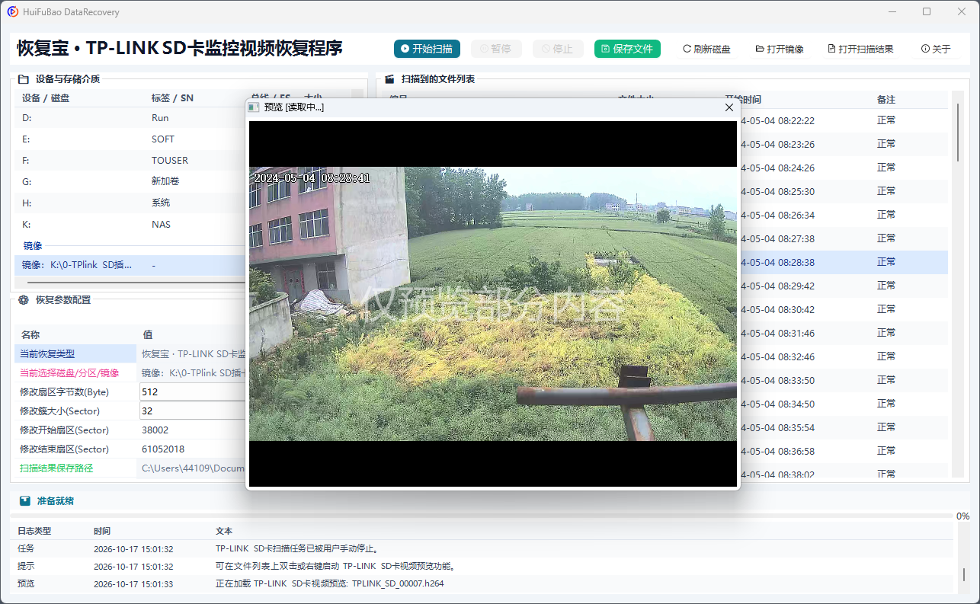Click the 停止 stop button
The height and width of the screenshot is (604, 980).
point(558,49)
